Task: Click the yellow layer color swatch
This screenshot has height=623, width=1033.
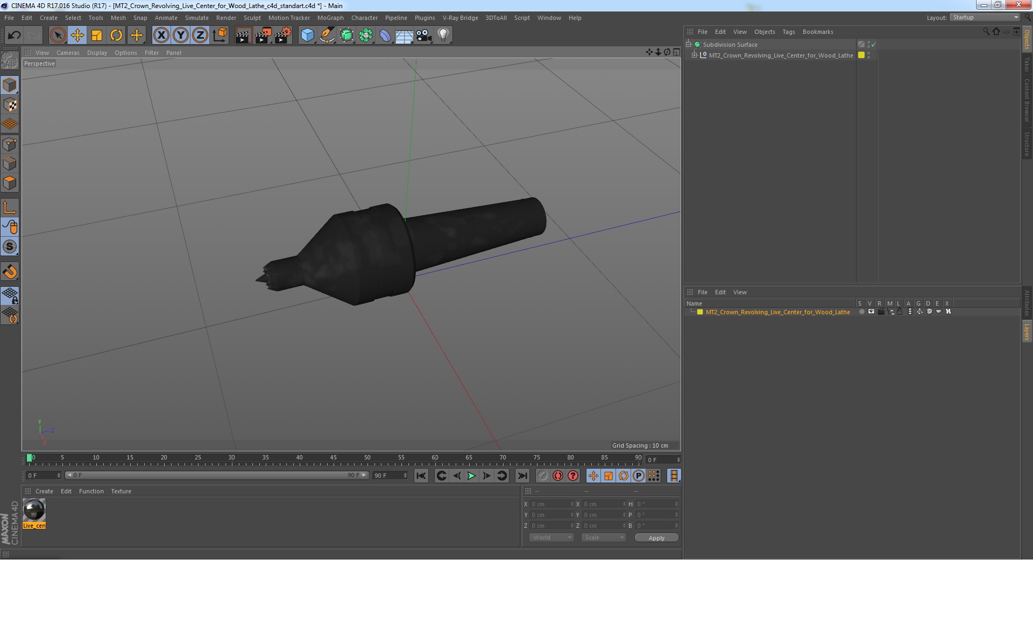Action: click(700, 312)
